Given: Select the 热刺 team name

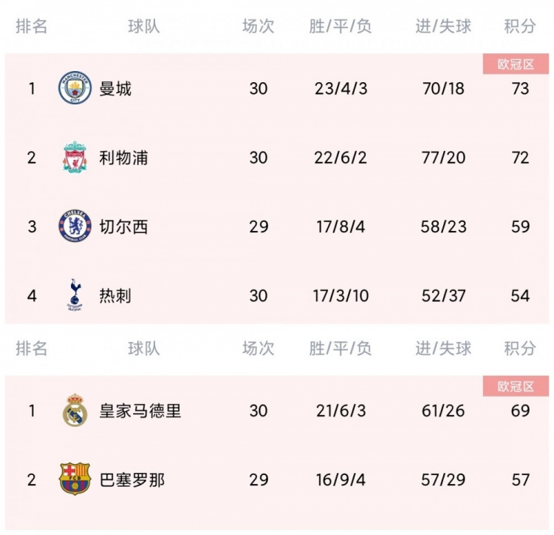Looking at the screenshot, I should (115, 296).
